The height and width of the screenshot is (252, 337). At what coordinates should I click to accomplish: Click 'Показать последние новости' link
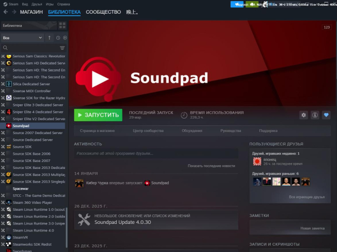[x=211, y=166]
